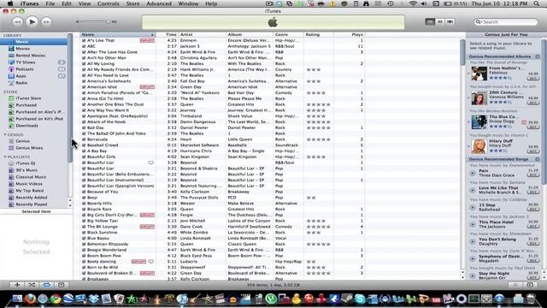Sort by the Genre column header
This screenshot has height=308, width=547.
(x=289, y=34)
